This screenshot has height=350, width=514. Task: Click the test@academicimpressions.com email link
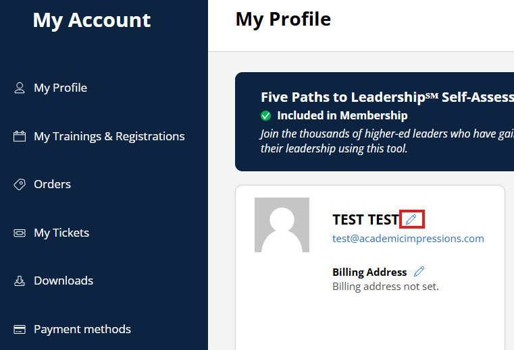tap(408, 238)
